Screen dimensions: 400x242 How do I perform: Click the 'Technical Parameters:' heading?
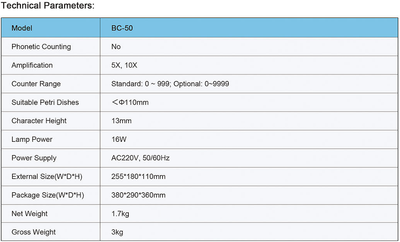coord(48,6)
